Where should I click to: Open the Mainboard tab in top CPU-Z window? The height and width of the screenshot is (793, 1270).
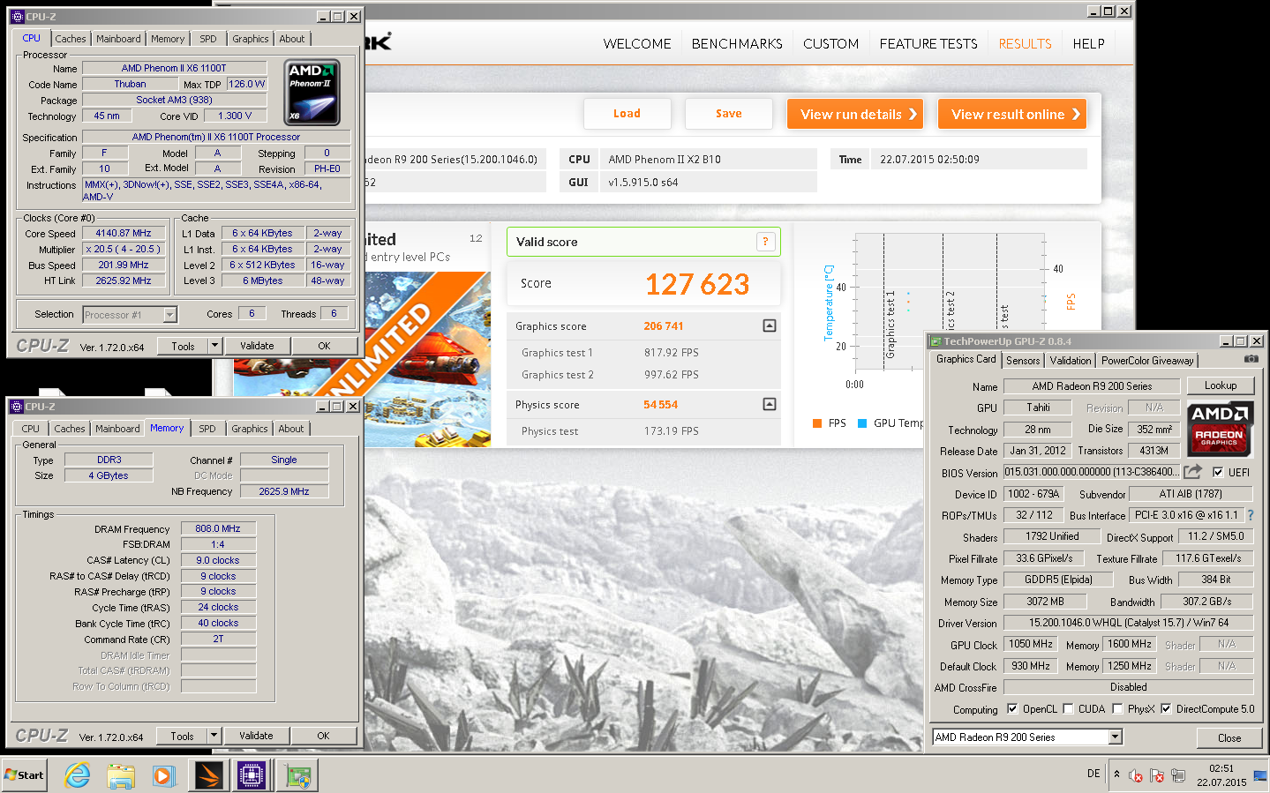(118, 39)
